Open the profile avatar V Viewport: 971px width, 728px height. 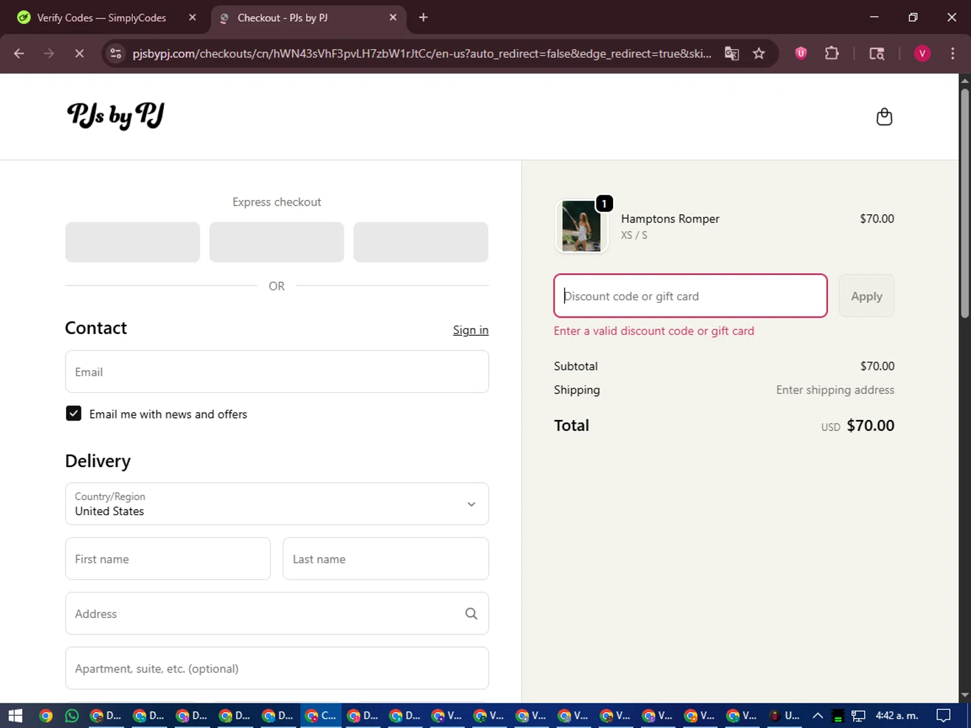click(922, 54)
